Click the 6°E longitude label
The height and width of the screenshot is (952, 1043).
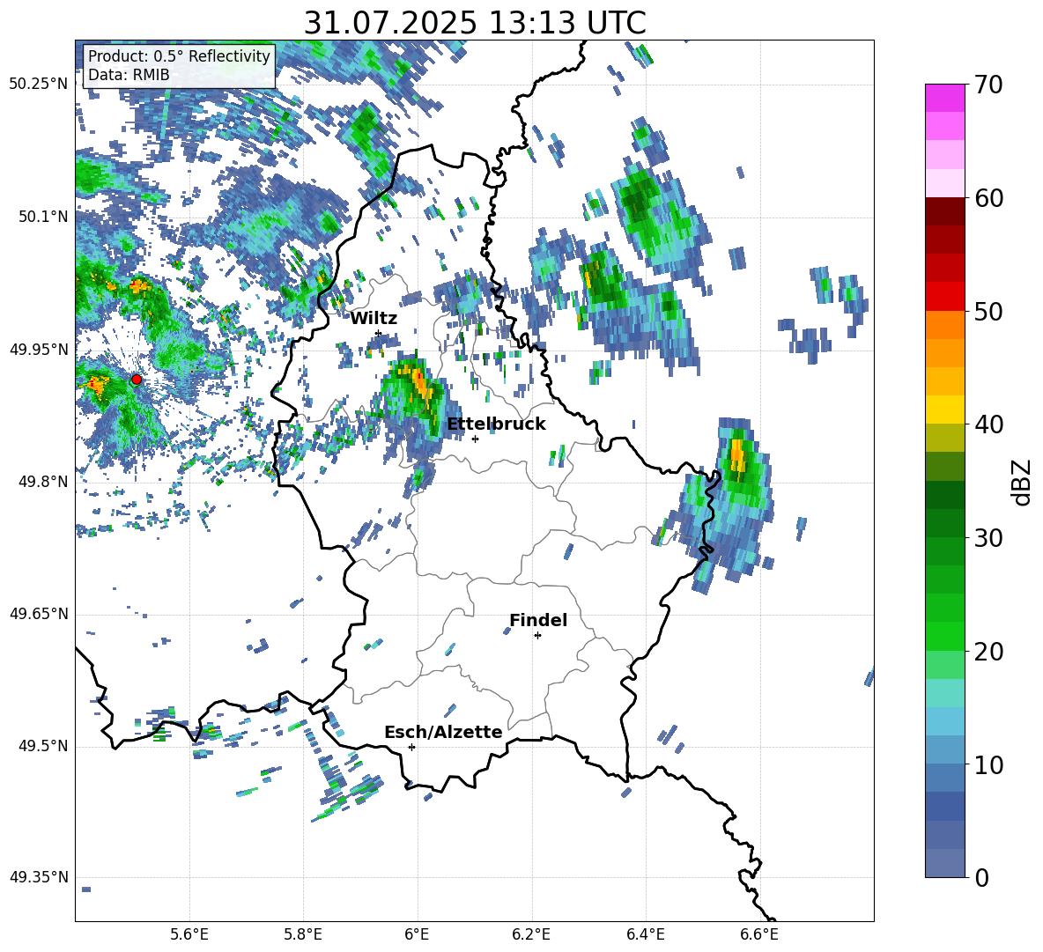point(417,934)
